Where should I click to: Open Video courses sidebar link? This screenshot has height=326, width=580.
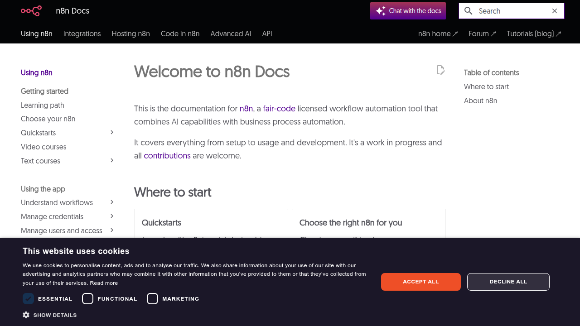pos(43,147)
